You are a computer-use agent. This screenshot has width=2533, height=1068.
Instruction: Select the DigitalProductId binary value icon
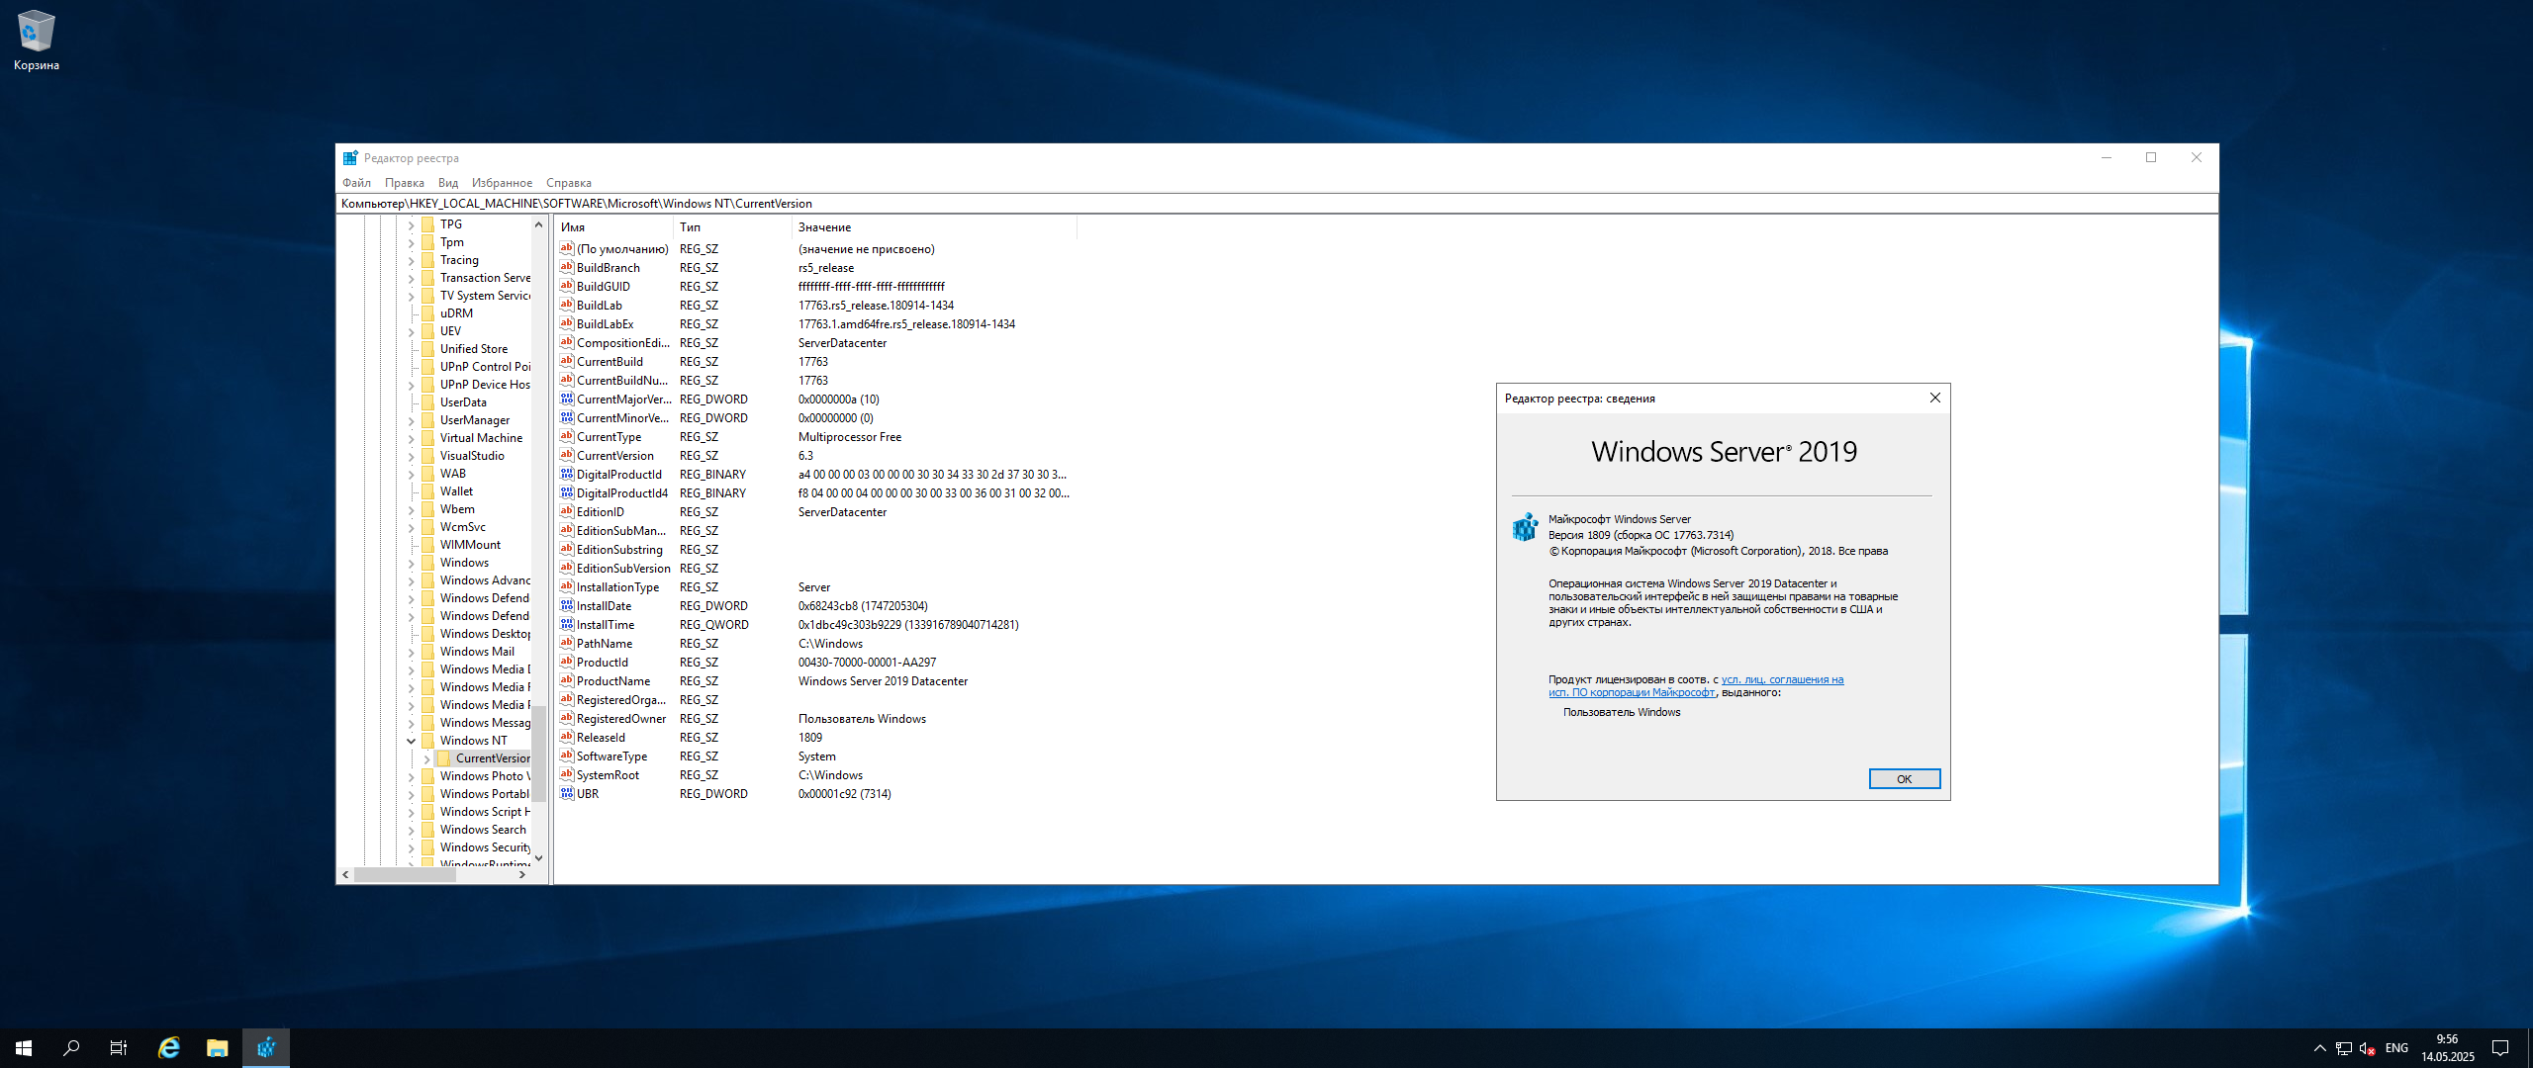(567, 474)
